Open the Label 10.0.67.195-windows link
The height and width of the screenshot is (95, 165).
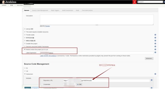[x=48, y=56]
